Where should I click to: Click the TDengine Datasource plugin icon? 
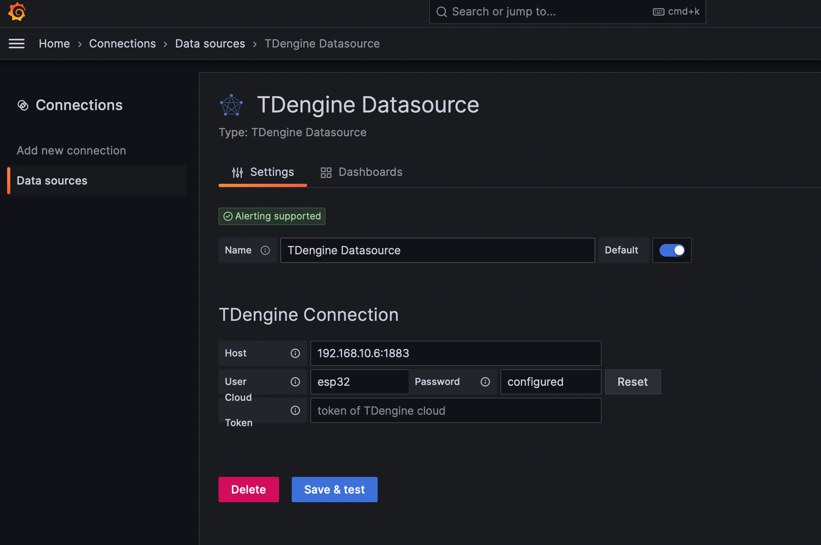point(232,104)
